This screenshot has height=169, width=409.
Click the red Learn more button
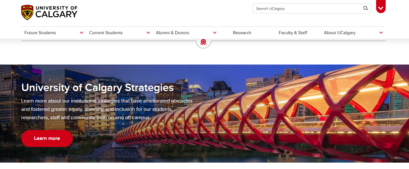point(47,138)
